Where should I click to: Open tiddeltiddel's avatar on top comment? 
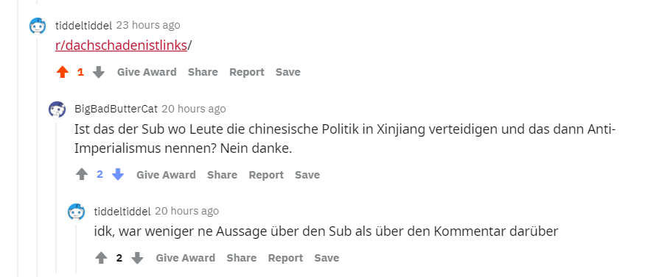(38, 26)
